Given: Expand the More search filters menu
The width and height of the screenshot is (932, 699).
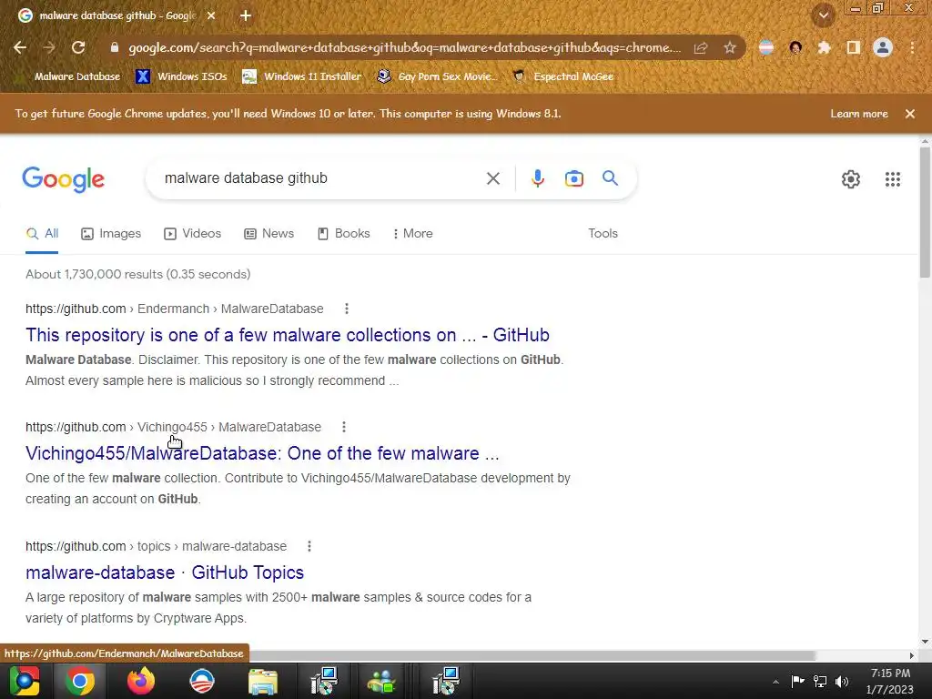Looking at the screenshot, I should (412, 234).
